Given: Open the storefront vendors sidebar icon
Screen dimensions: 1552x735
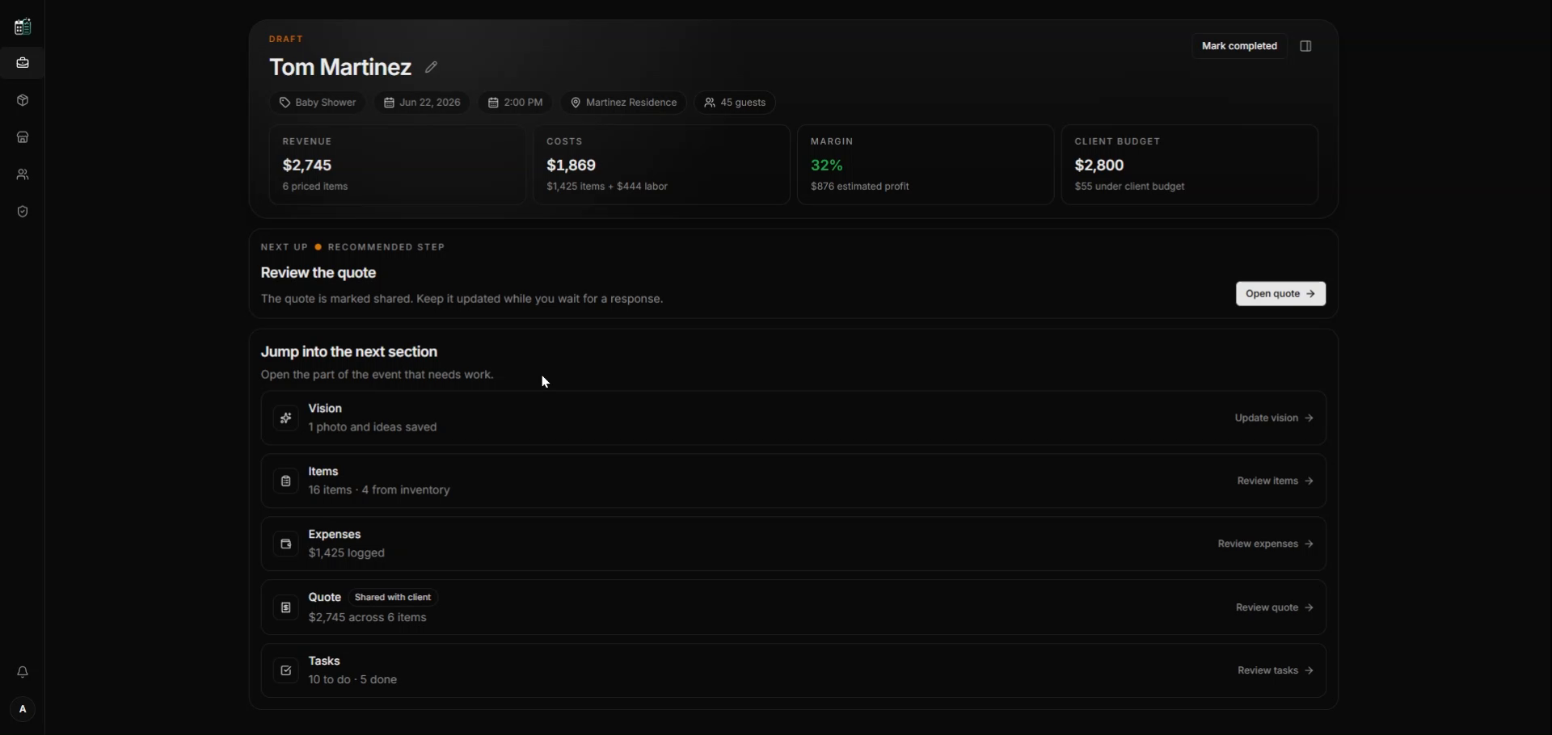Looking at the screenshot, I should pyautogui.click(x=23, y=137).
